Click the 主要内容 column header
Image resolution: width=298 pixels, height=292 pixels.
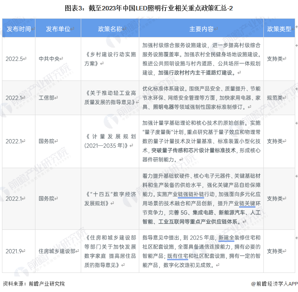point(201,29)
